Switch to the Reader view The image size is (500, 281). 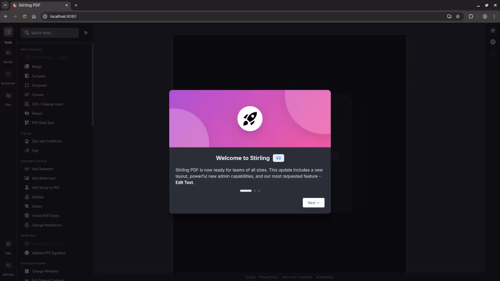(8, 53)
